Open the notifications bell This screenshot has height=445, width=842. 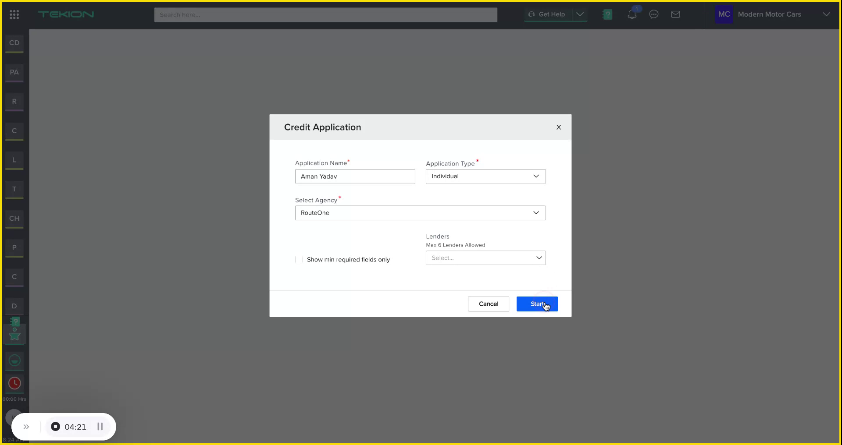click(x=632, y=14)
